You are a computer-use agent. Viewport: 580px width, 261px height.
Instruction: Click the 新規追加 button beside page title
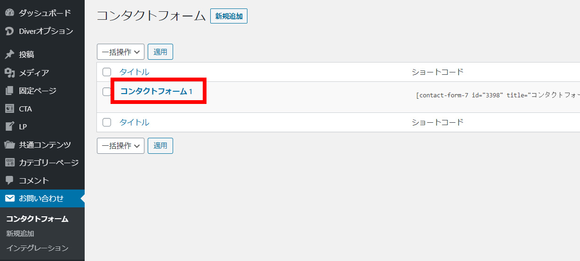coord(229,16)
